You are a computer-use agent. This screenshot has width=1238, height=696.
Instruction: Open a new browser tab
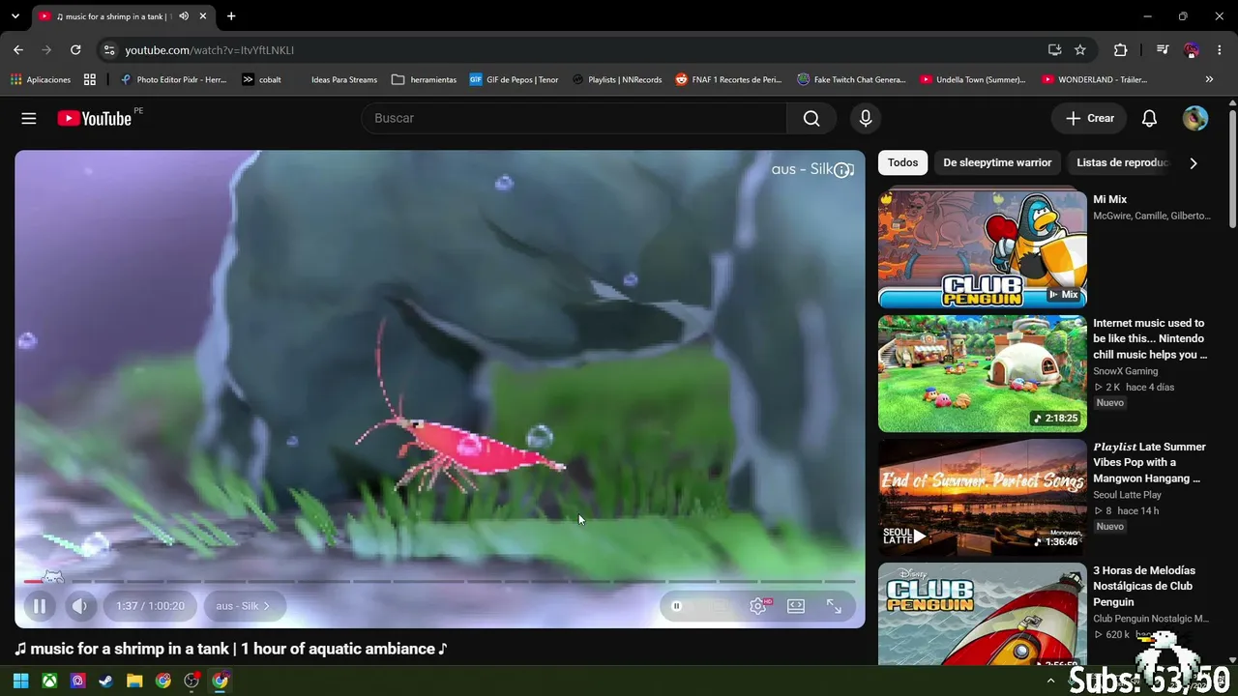point(231,16)
